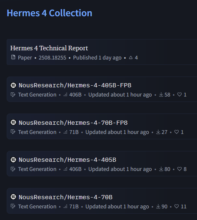Click the Text Generation icon for Hermes-4-70B
The height and width of the screenshot is (220, 197).
(13, 206)
